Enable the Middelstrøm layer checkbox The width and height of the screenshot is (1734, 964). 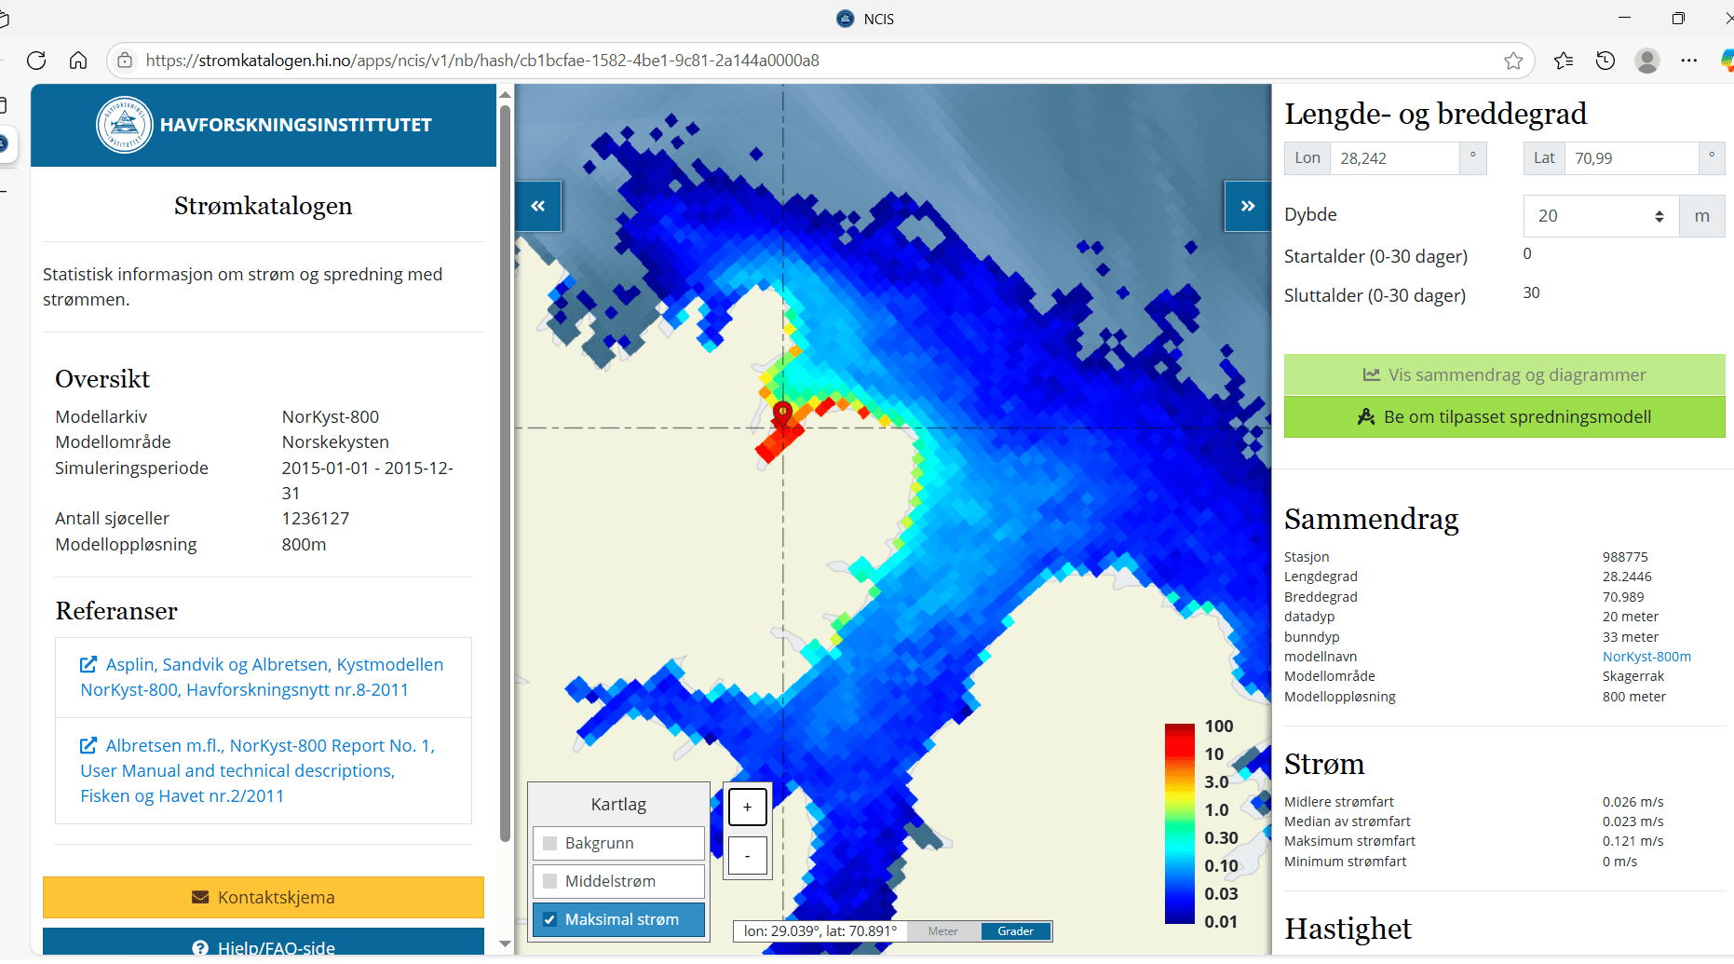coord(550,881)
